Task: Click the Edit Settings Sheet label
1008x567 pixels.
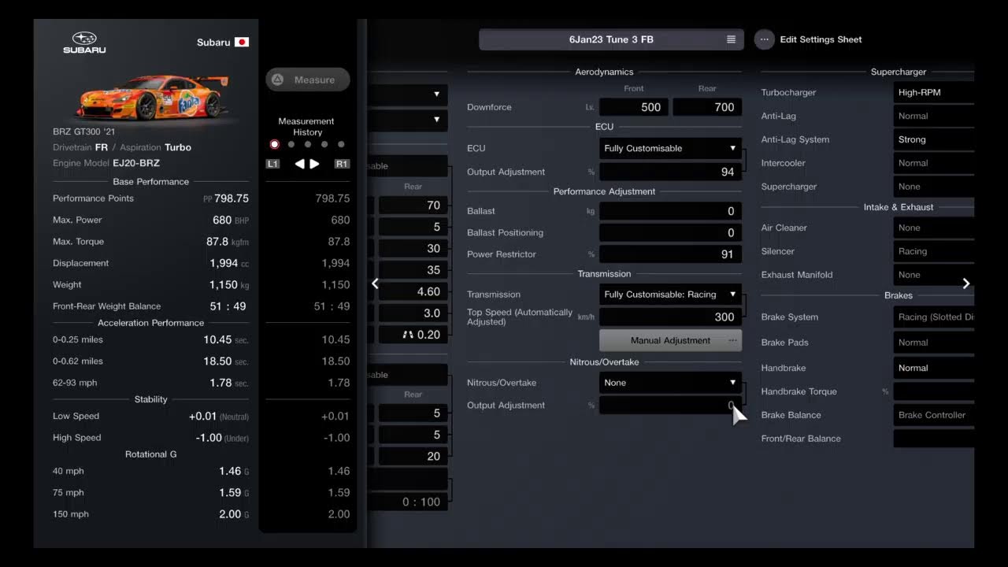Action: 821,39
